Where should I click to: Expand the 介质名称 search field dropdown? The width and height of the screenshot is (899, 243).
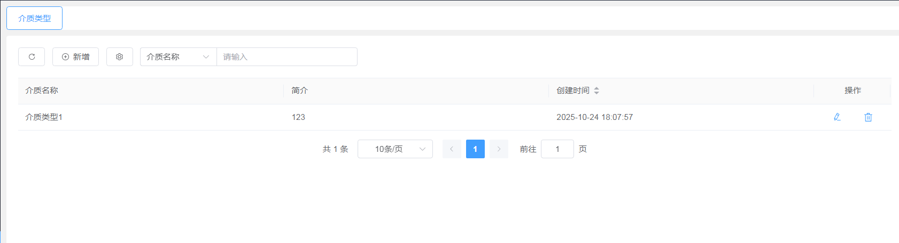[179, 56]
